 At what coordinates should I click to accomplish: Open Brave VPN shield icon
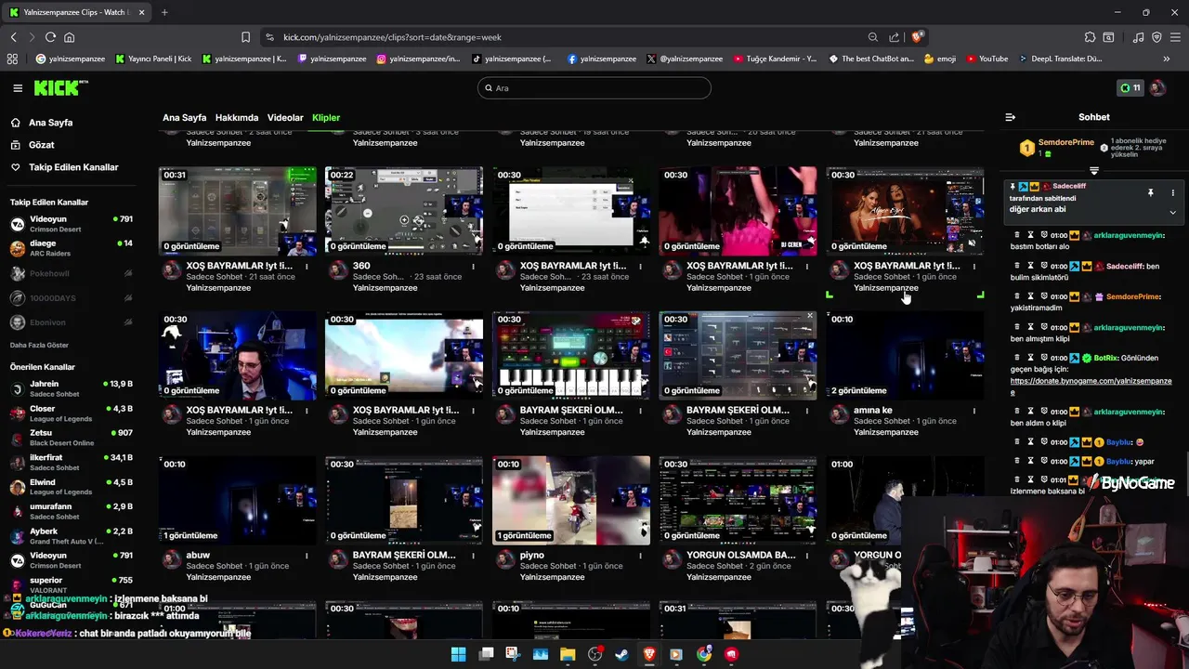1156,37
